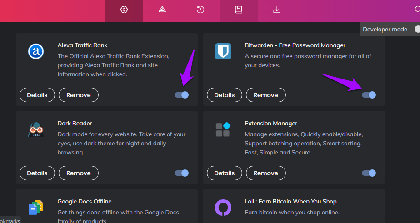Image resolution: width=420 pixels, height=223 pixels.
Task: Open Details for Bitwarden
Action: [225, 95]
